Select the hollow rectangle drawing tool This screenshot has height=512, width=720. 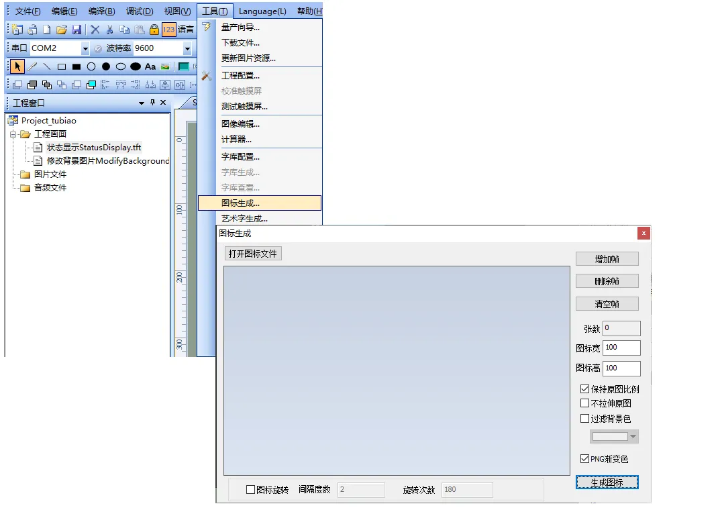pyautogui.click(x=62, y=66)
